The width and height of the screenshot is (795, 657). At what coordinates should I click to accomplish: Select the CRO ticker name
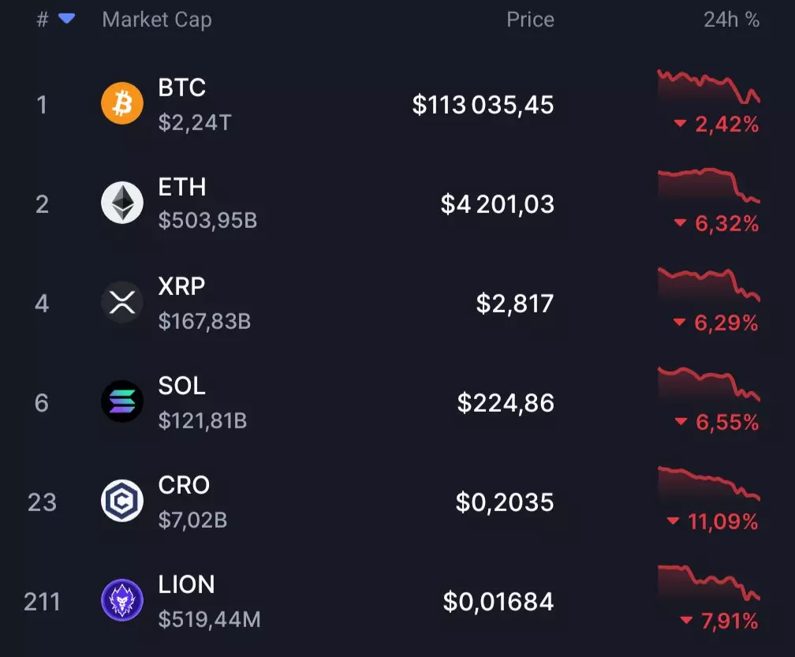[x=184, y=485]
